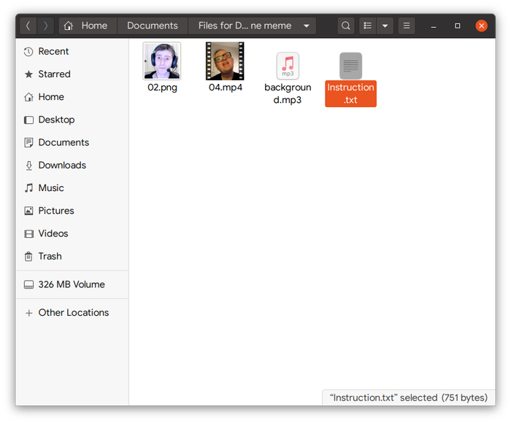Select the Instruction.txt document icon
The width and height of the screenshot is (511, 423).
tap(350, 66)
